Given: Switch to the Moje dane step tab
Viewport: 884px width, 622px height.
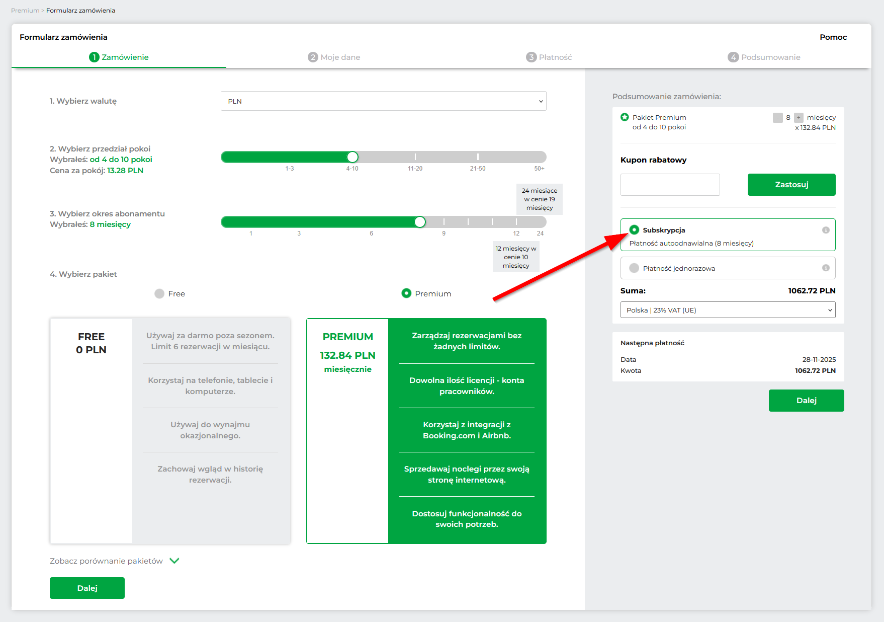Looking at the screenshot, I should click(334, 57).
